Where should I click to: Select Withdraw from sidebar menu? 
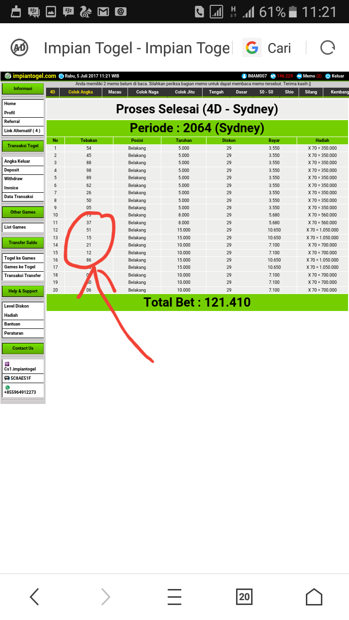tap(14, 179)
